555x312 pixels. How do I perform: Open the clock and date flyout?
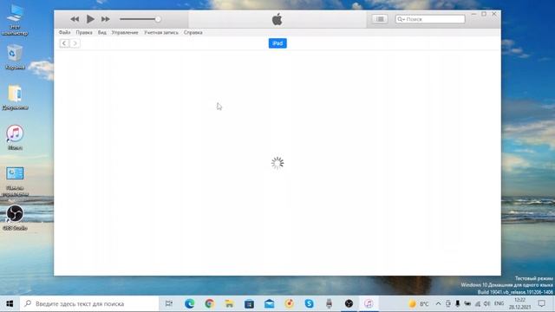pyautogui.click(x=519, y=303)
